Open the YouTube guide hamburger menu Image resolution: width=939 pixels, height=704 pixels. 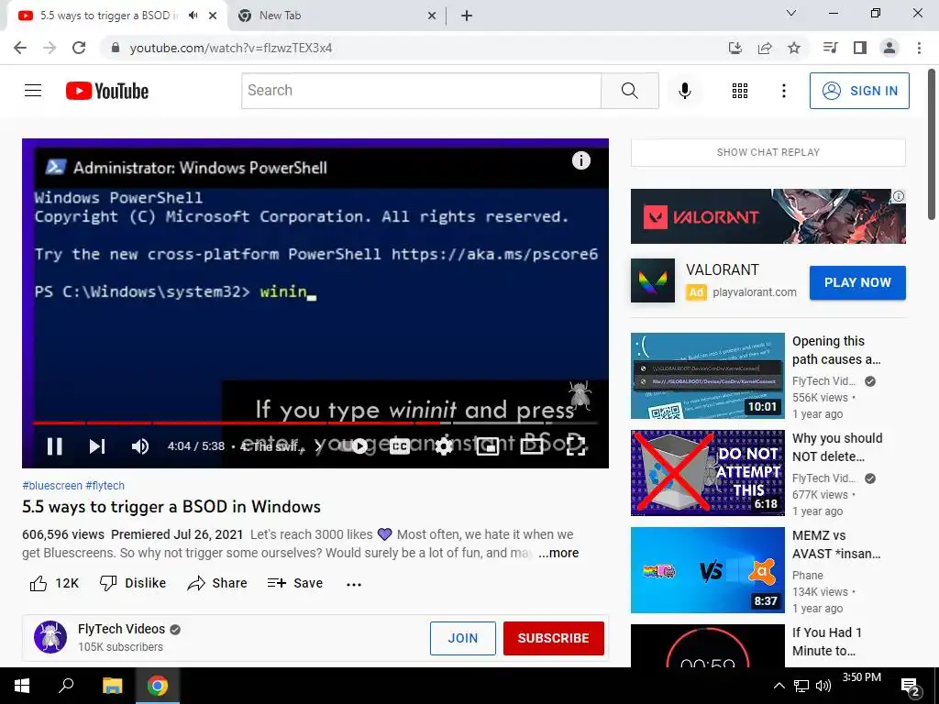coord(33,91)
